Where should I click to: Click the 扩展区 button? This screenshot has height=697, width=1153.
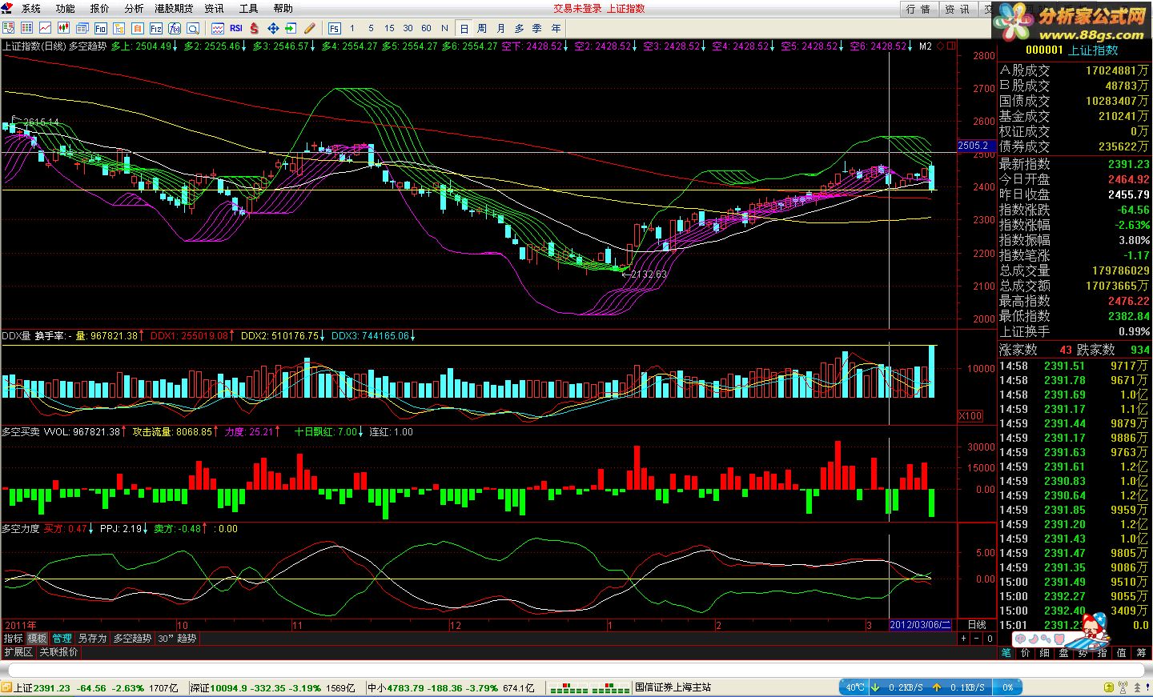point(18,652)
